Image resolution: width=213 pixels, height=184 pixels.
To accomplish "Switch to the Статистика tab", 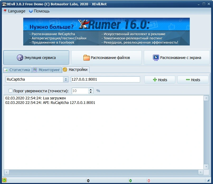I will pos(17,70).
